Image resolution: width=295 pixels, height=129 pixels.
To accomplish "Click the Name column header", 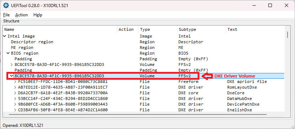I will point(60,29).
